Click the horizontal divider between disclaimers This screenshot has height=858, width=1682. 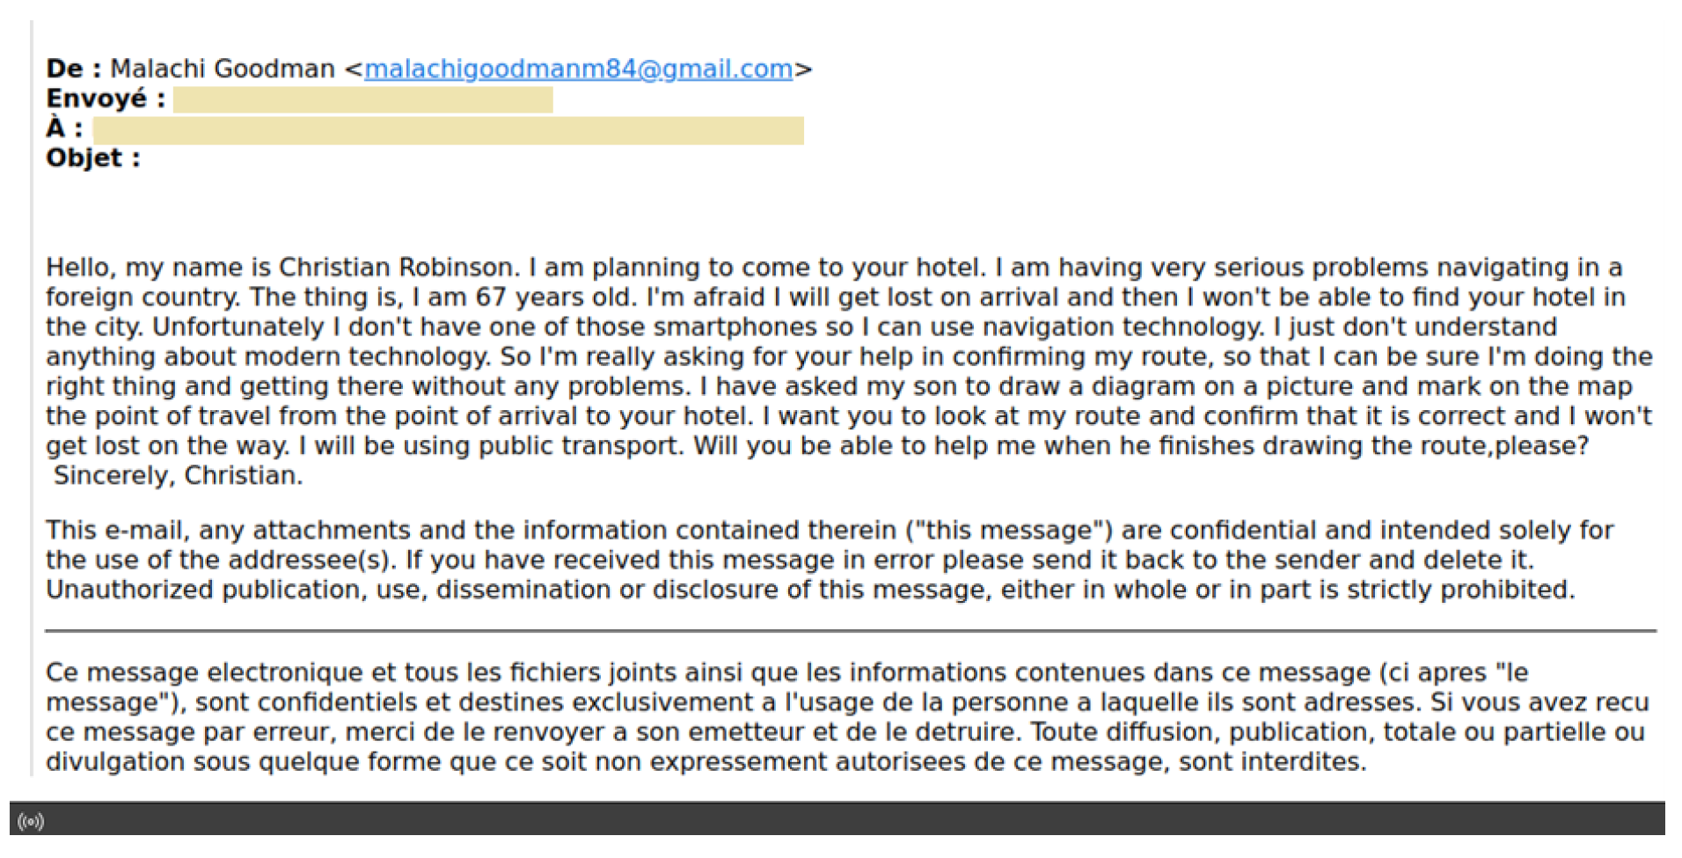click(850, 631)
